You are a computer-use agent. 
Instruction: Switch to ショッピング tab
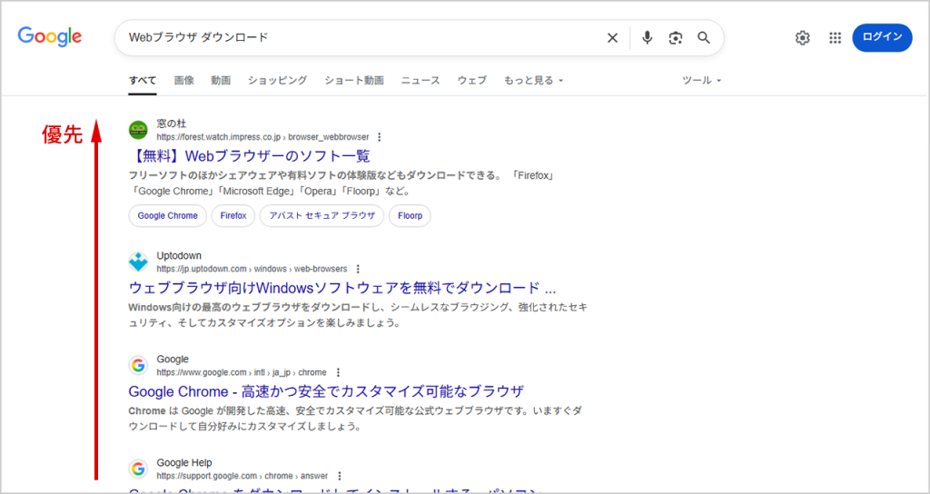click(x=278, y=80)
